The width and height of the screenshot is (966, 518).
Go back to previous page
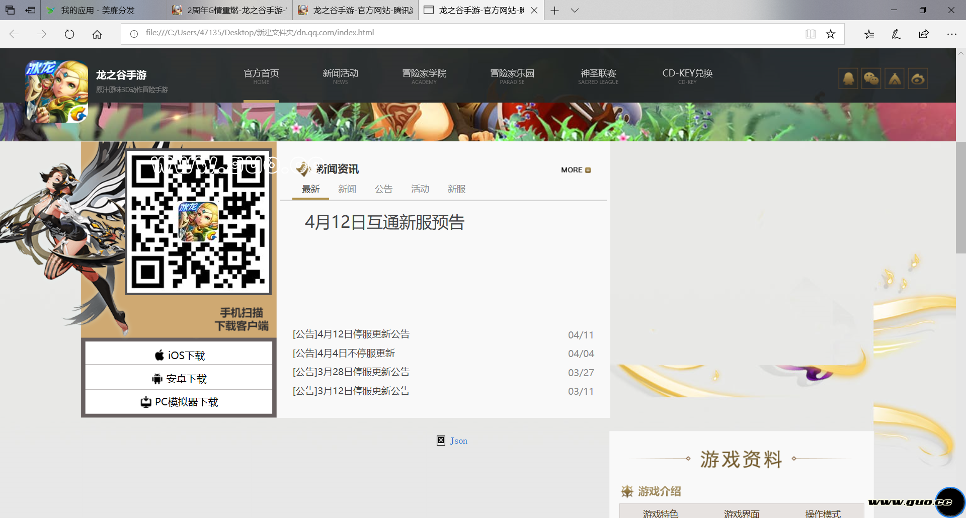coord(14,34)
